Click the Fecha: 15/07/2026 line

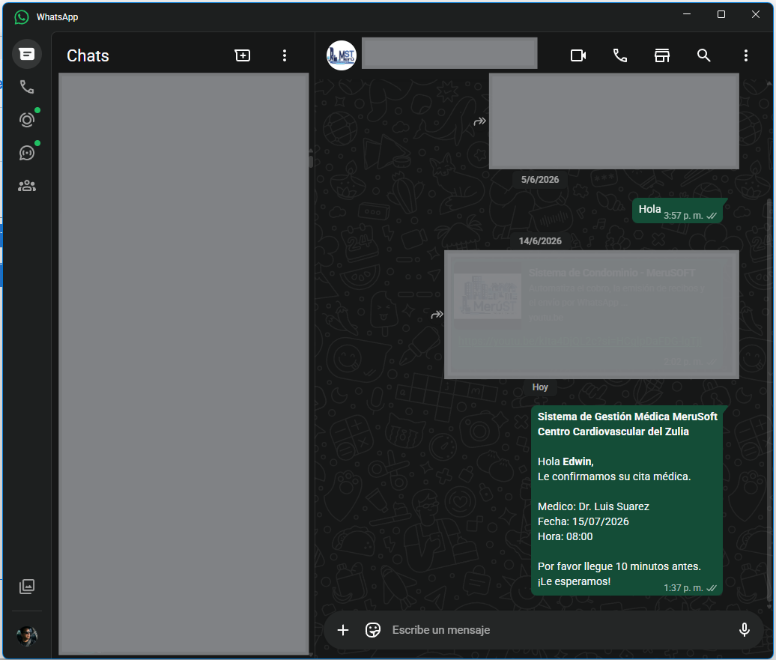tap(583, 521)
